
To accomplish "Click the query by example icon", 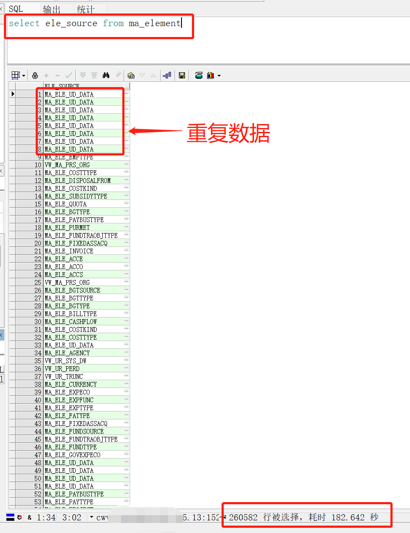I will pyautogui.click(x=131, y=76).
